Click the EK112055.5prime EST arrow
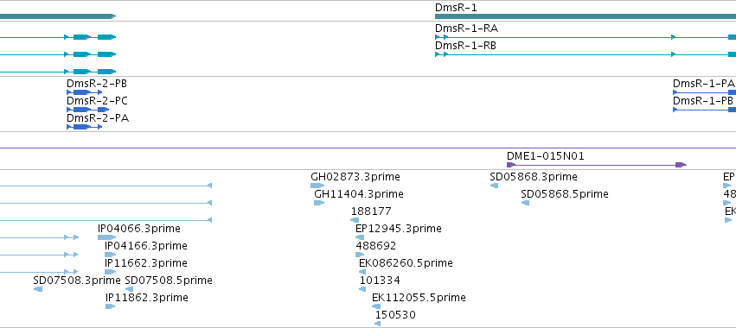Screen dimensions: 736x328 coord(376,306)
